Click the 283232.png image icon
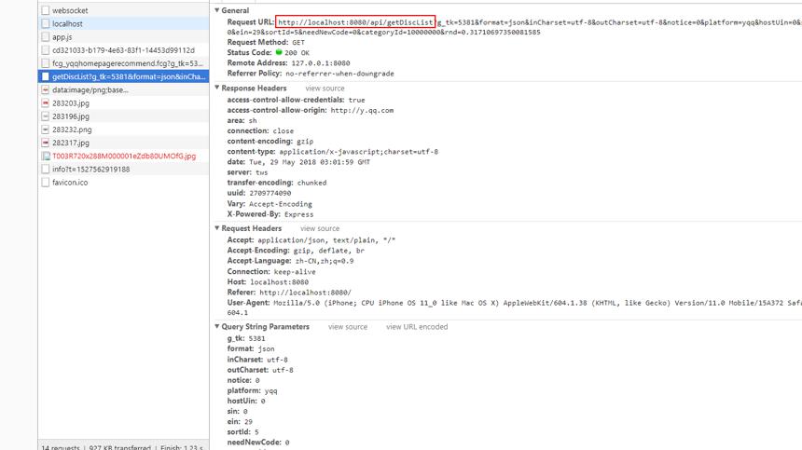Viewport: 802px width, 450px height. [x=46, y=130]
